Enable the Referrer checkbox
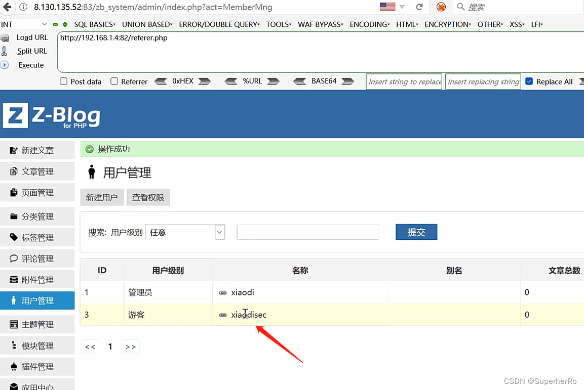Screen dimensions: 584x390 (114, 81)
